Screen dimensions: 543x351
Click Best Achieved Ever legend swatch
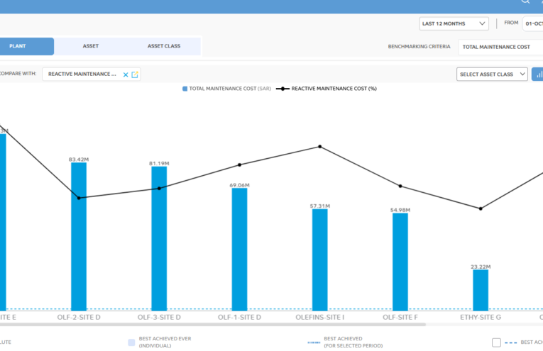[x=131, y=342]
